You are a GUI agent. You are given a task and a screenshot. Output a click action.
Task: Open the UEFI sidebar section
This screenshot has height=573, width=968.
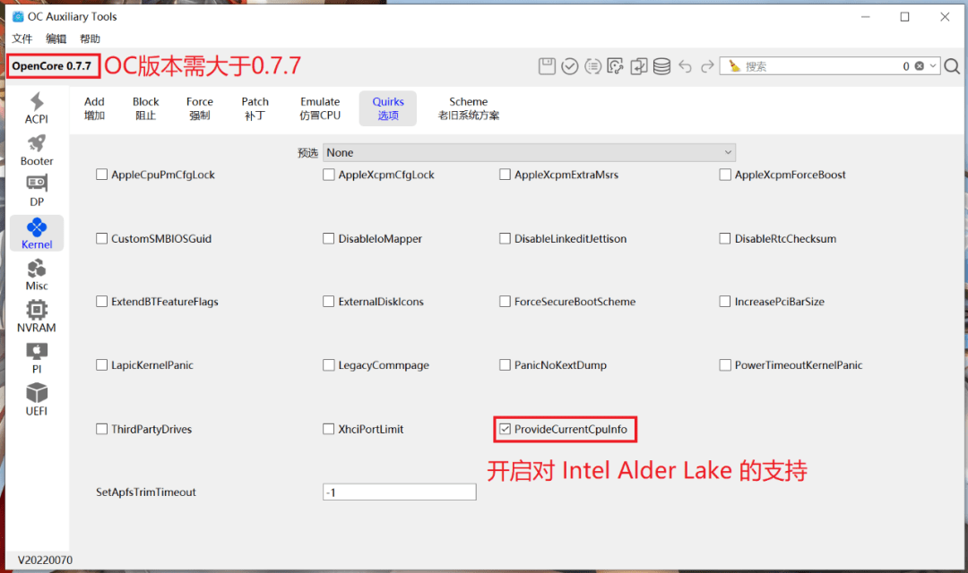coord(37,400)
